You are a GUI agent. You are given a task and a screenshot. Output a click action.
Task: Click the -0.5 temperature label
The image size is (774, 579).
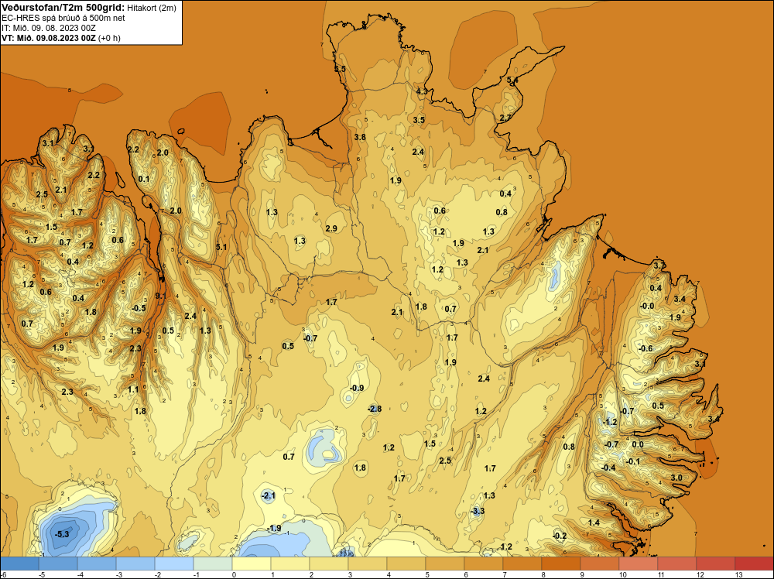point(139,308)
